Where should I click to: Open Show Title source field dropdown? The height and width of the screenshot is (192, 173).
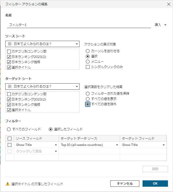(56, 145)
